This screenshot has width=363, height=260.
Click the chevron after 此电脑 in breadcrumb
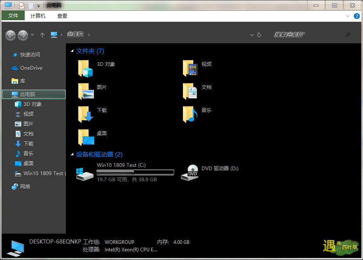click(89, 35)
